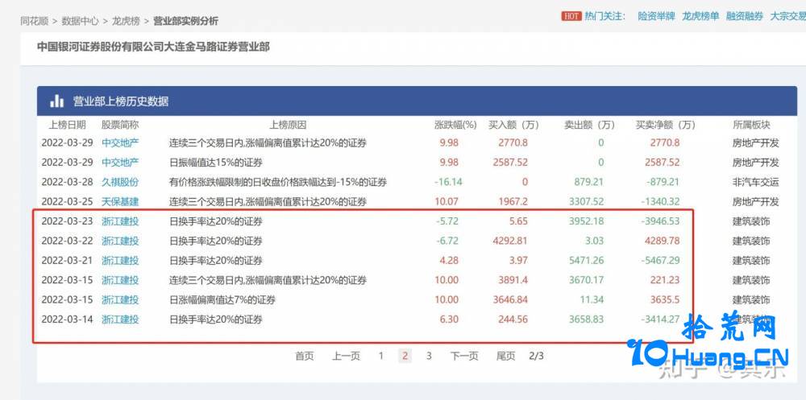Click the -1340.32 net amount cell
The image size is (806, 400).
tap(660, 202)
